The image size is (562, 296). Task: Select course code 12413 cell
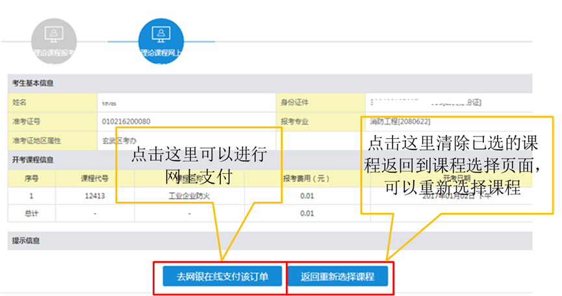(x=95, y=195)
